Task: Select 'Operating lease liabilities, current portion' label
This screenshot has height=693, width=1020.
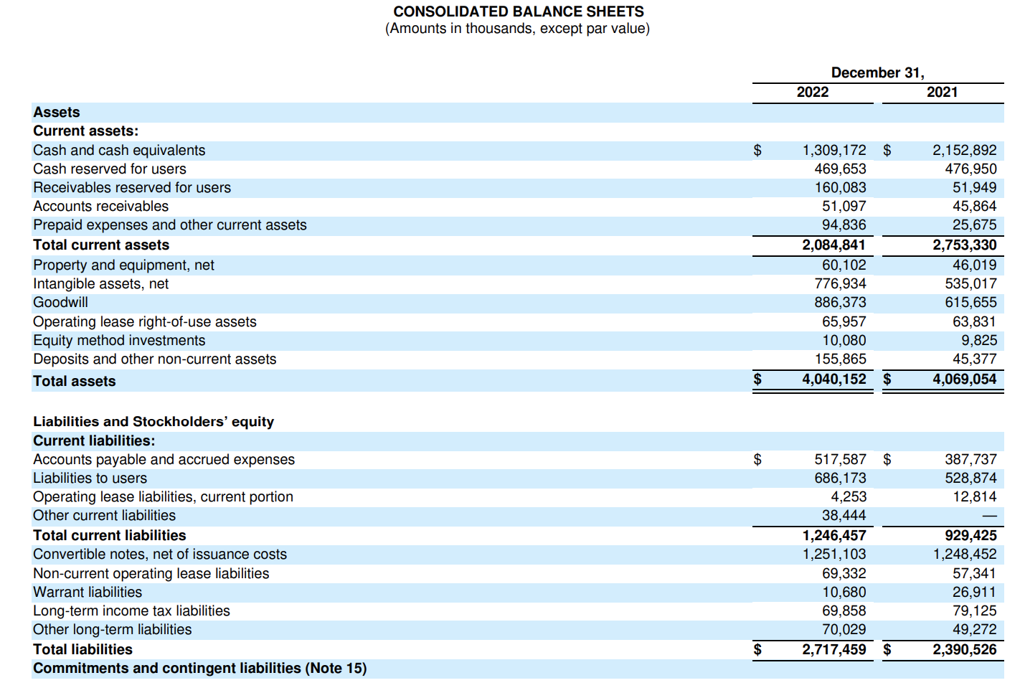Action: coord(163,496)
